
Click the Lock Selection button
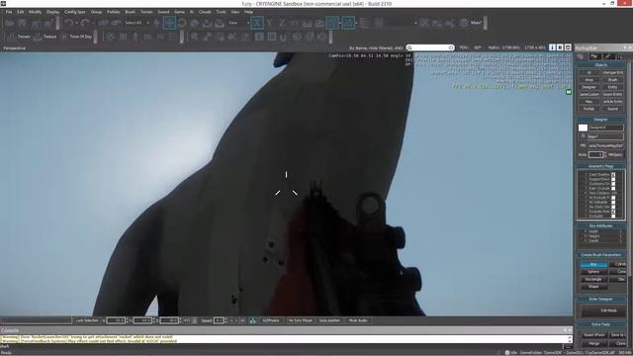pos(87,320)
